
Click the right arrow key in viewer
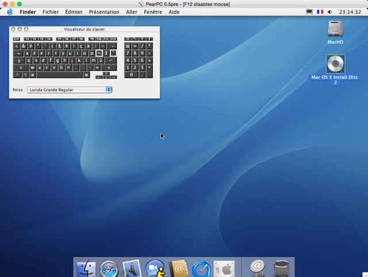pyautogui.click(x=114, y=77)
